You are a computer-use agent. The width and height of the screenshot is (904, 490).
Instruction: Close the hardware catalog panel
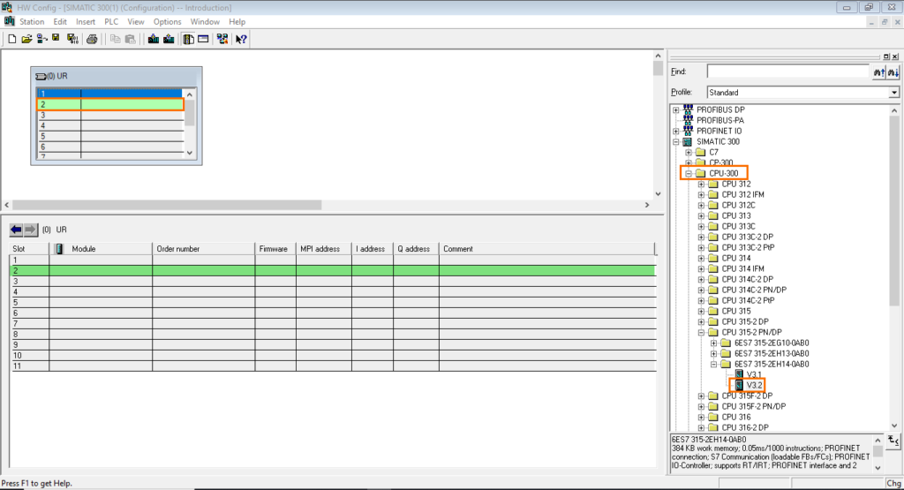tap(895, 57)
